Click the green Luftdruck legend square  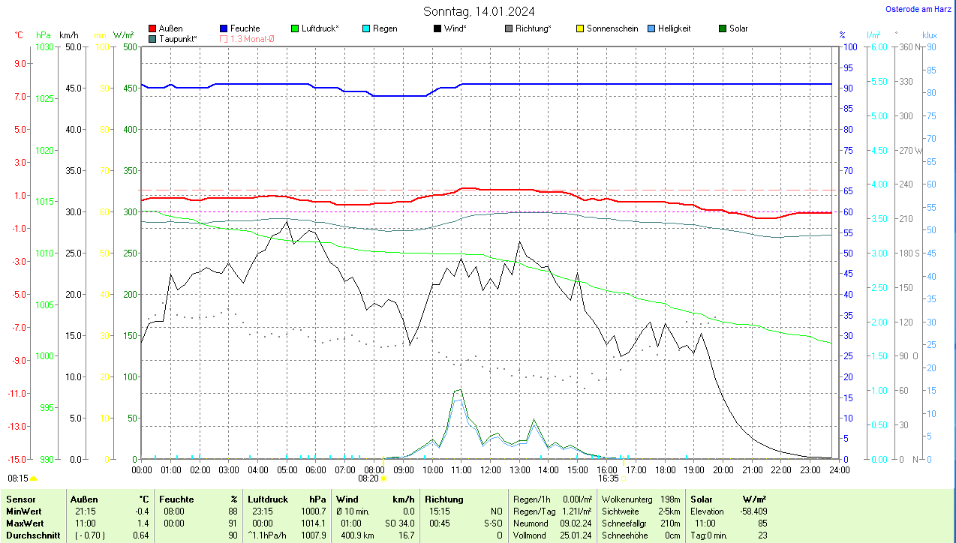(295, 28)
